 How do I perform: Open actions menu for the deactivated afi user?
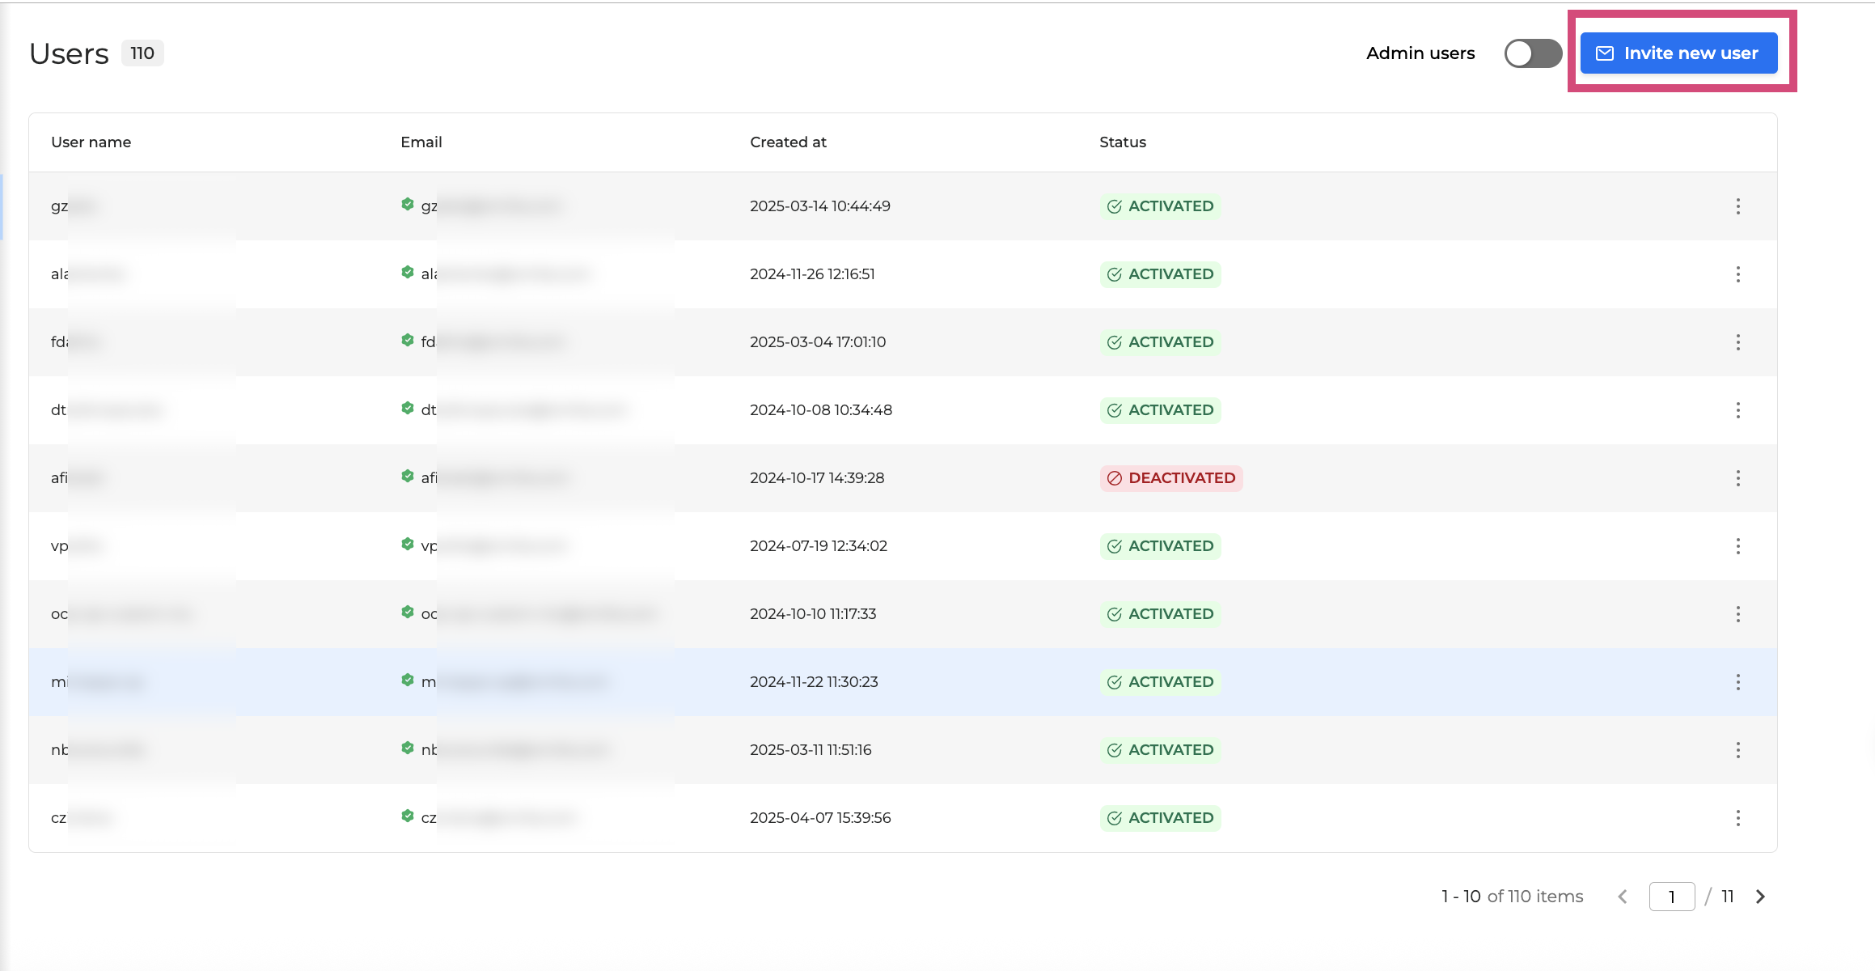(1737, 478)
